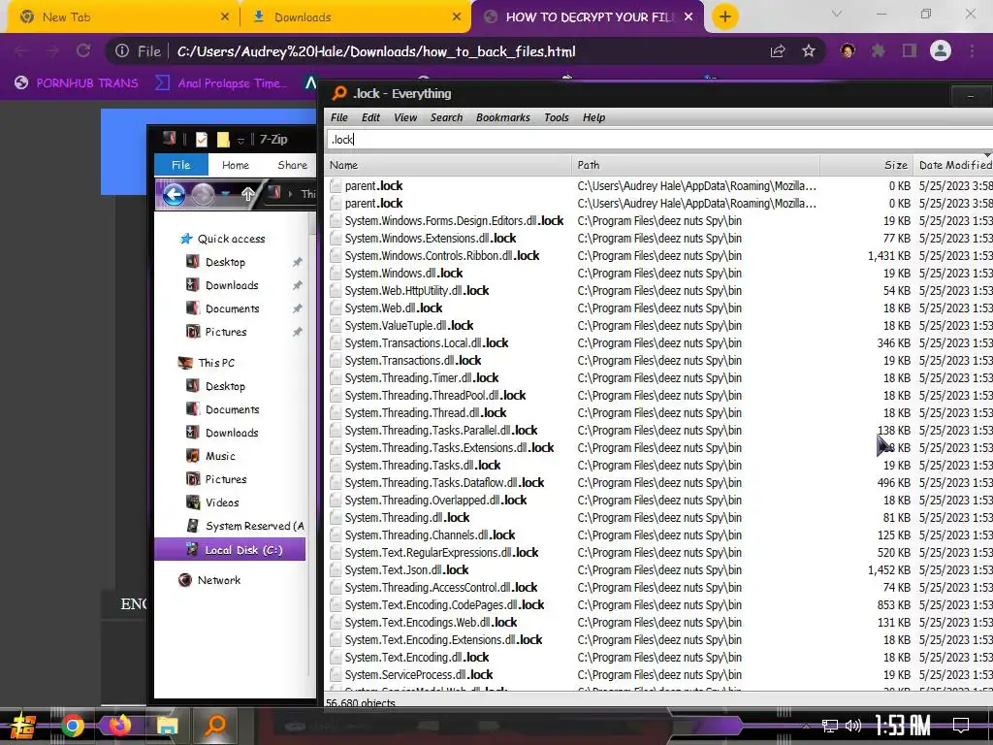993x745 pixels.
Task: Switch to the Downloads browser tab
Action: coord(356,17)
